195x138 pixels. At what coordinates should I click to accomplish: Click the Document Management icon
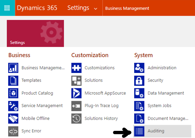click(x=139, y=118)
